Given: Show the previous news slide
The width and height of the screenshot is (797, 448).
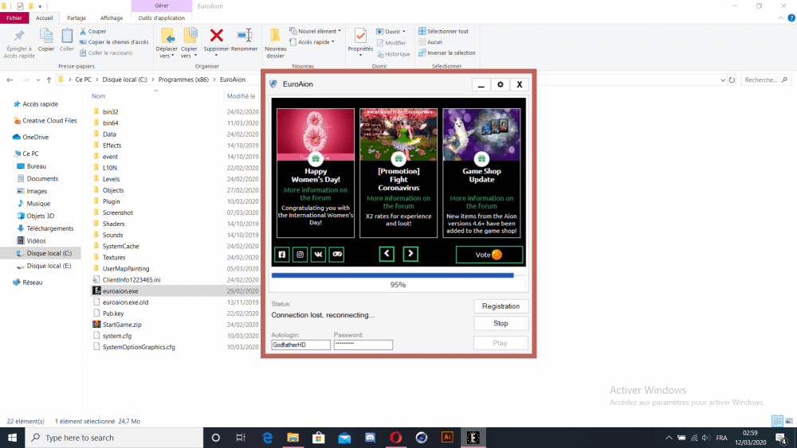Looking at the screenshot, I should (x=387, y=254).
